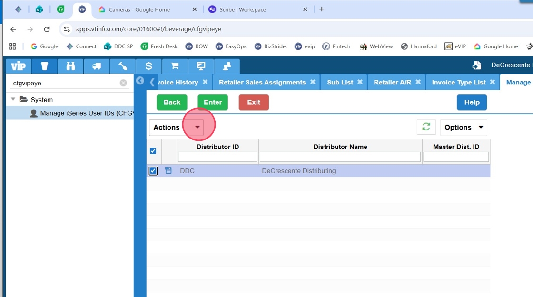Close the Sub List tab
This screenshot has width=533, height=297.
click(x=360, y=82)
